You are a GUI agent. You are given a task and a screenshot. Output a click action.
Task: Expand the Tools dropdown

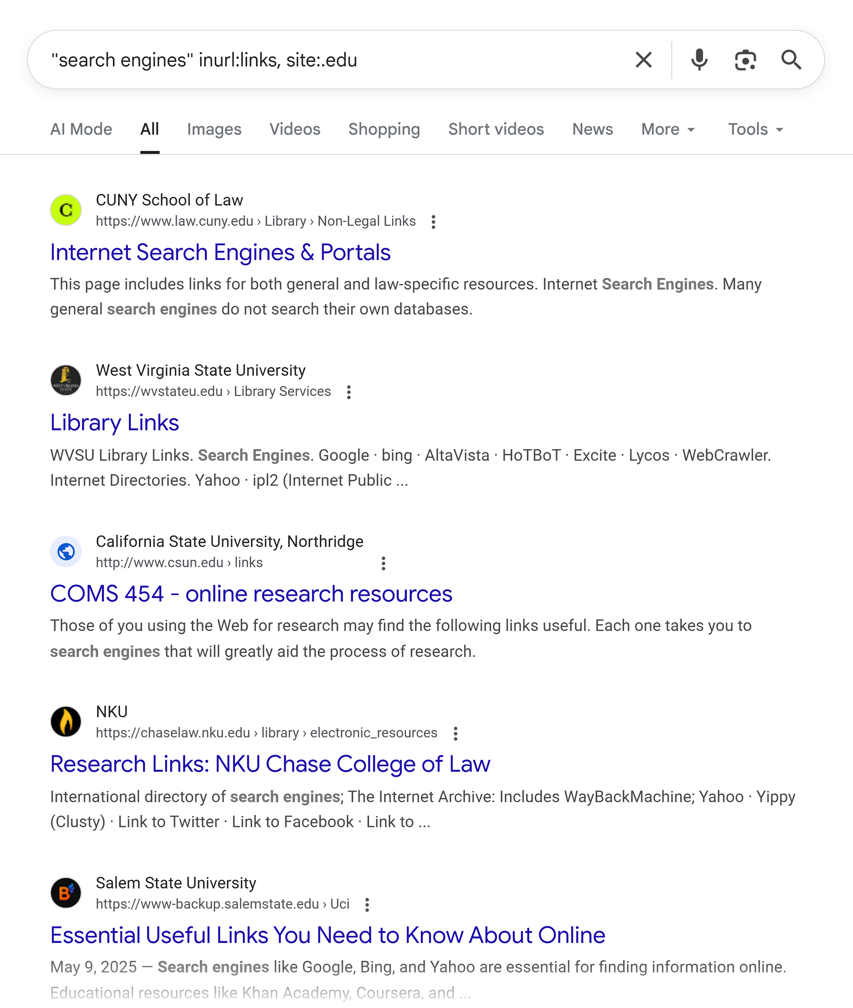(x=755, y=129)
